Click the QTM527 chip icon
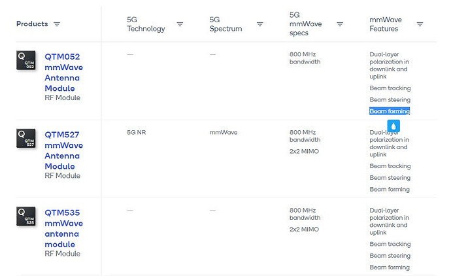 pyautogui.click(x=26, y=139)
